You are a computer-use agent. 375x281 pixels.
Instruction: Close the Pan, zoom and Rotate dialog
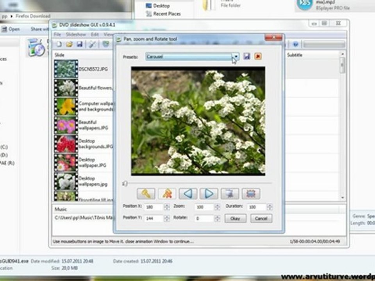click(273, 37)
